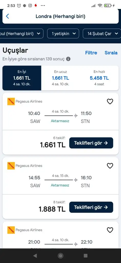Expand the 14 Şubat Çar date dropdown
This screenshot has width=121, height=263.
coord(102,34)
